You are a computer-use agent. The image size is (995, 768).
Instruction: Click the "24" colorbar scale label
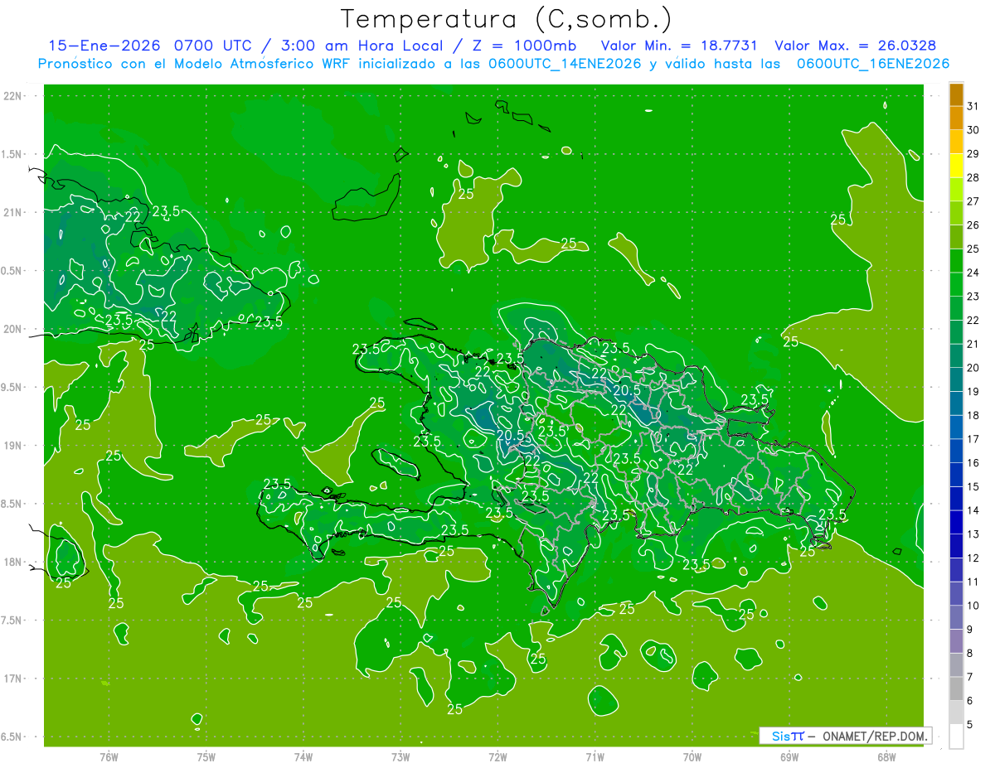(973, 273)
